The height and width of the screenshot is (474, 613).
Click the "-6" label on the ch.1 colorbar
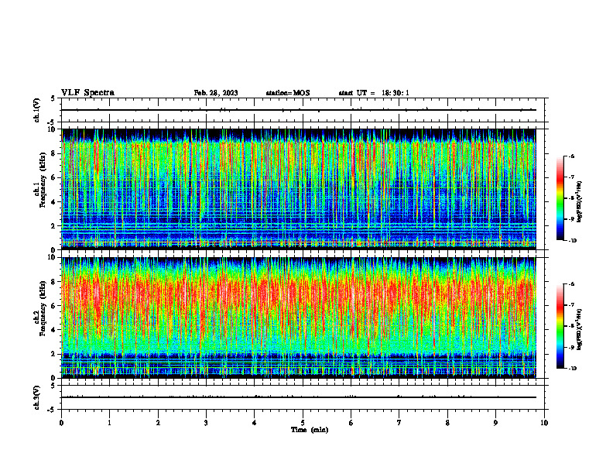pyautogui.click(x=571, y=156)
